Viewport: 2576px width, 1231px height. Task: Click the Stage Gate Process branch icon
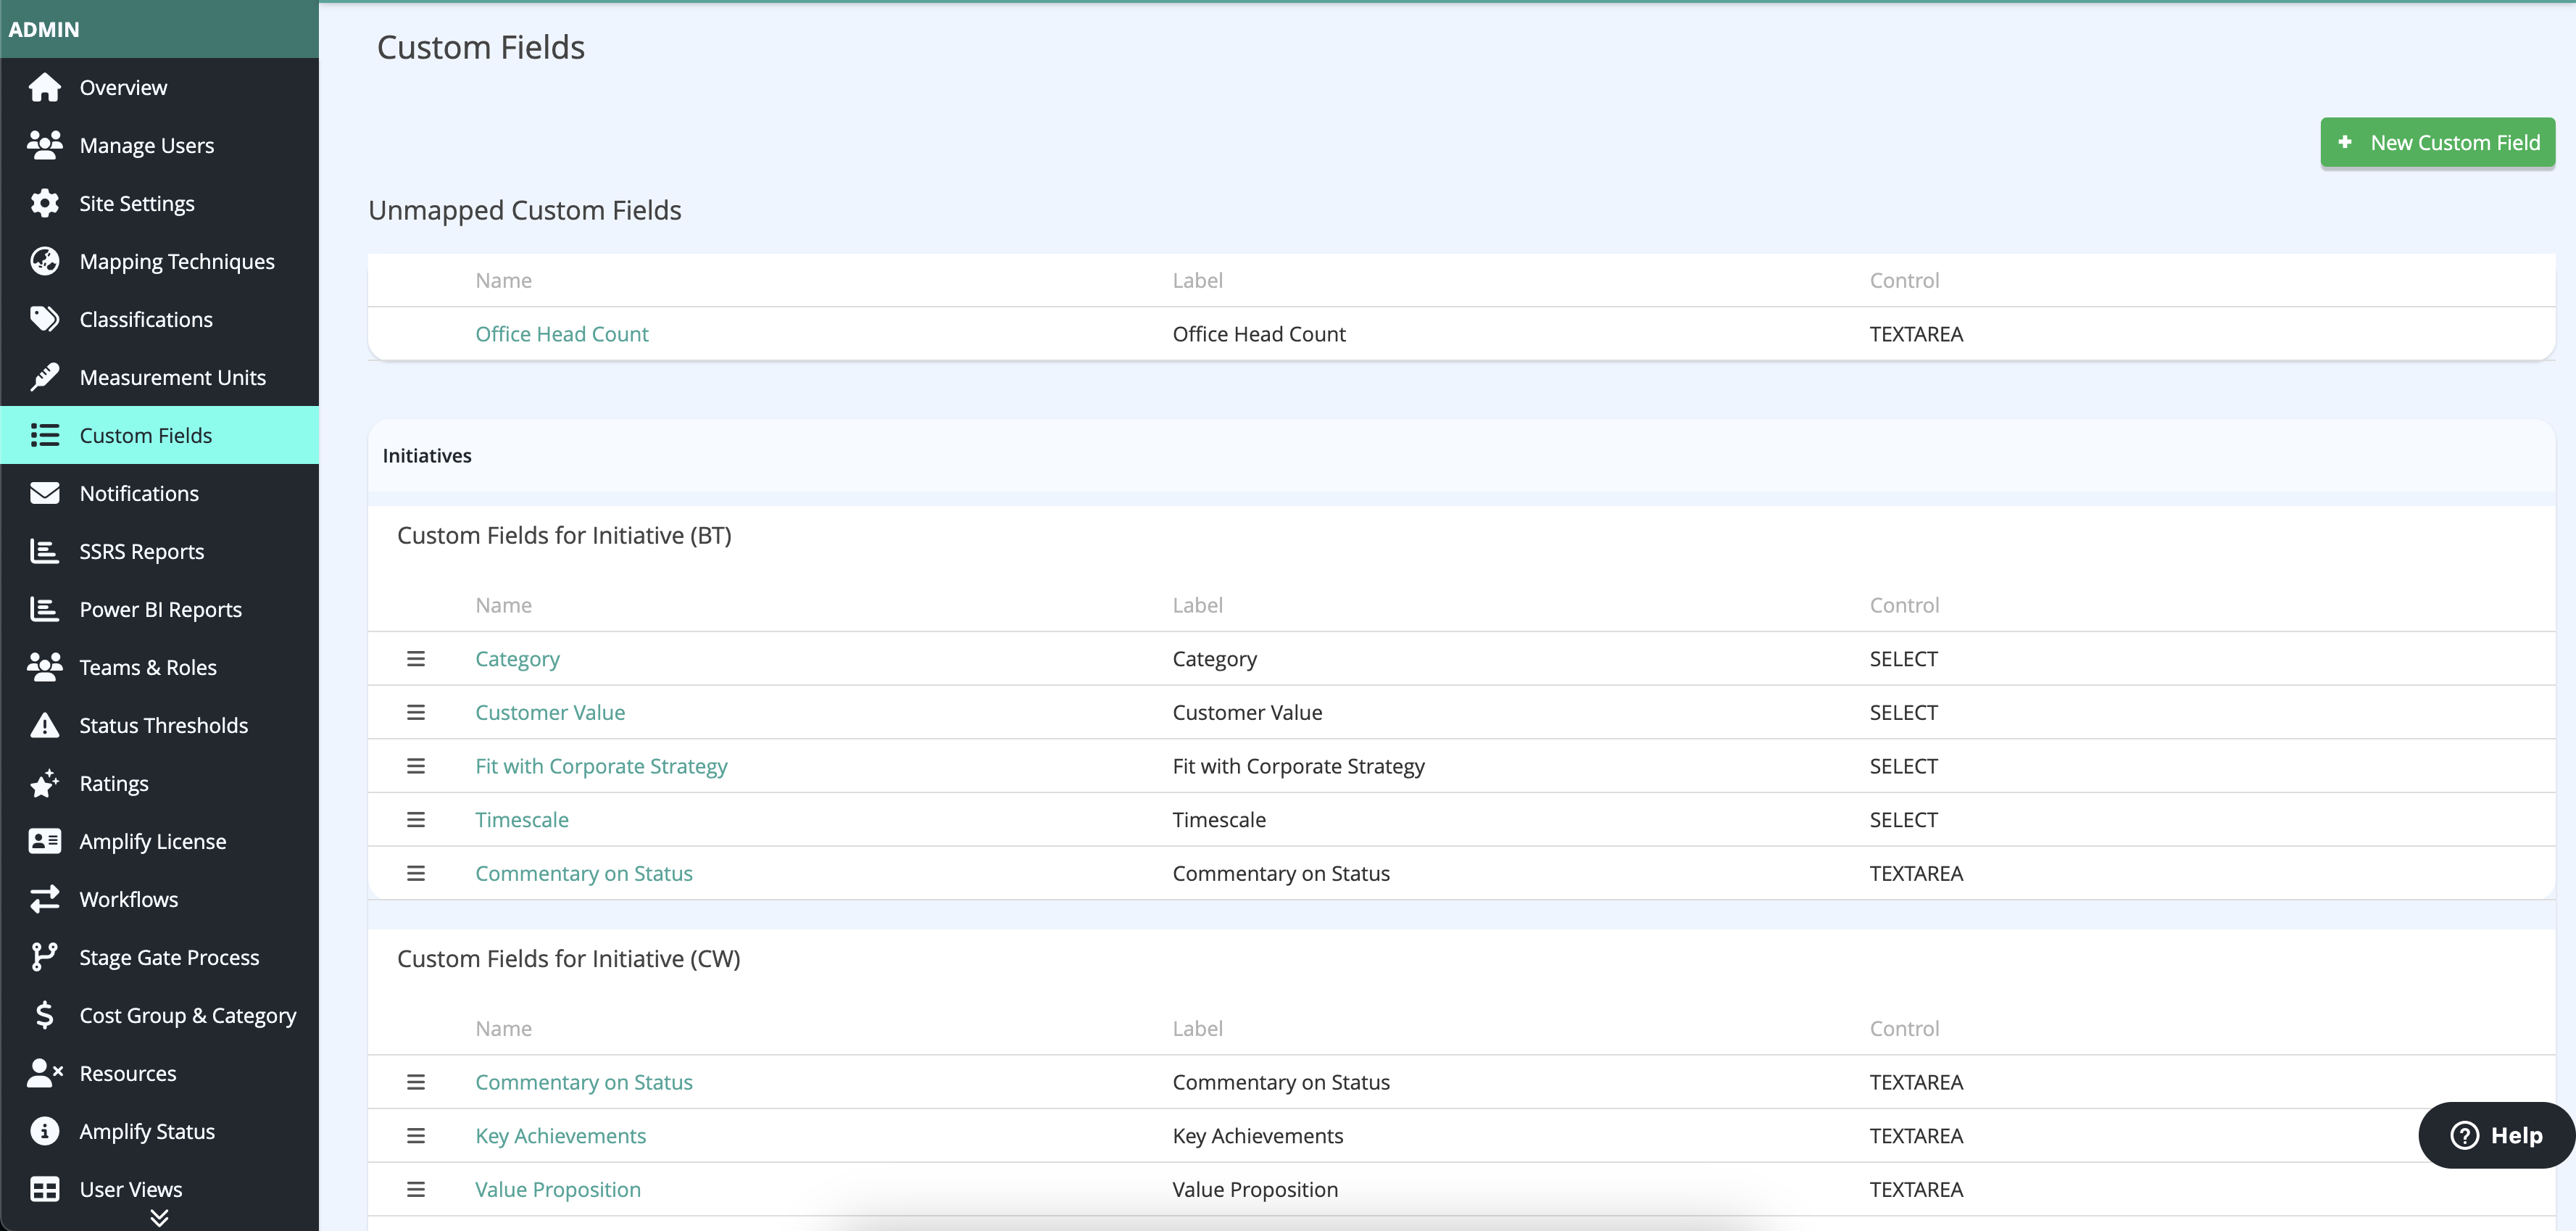44,957
